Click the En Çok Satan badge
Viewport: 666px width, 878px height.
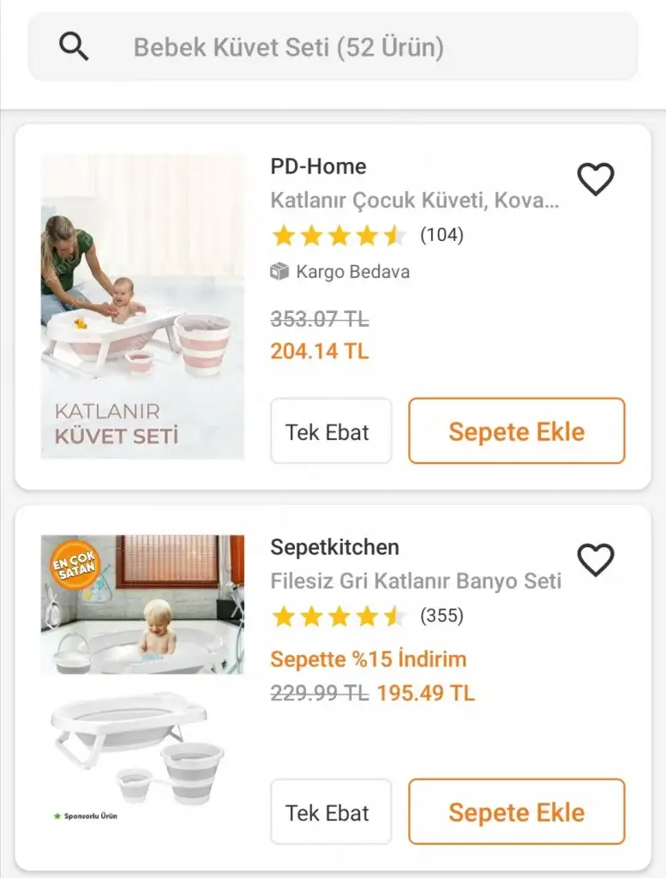tap(75, 566)
